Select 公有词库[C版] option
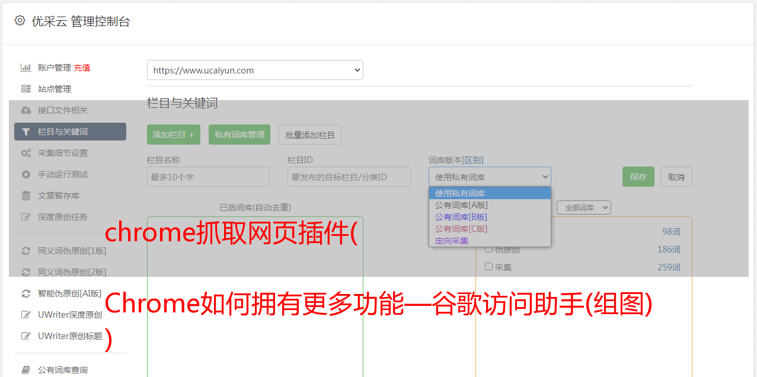Screen dimensions: 757x377 point(490,229)
